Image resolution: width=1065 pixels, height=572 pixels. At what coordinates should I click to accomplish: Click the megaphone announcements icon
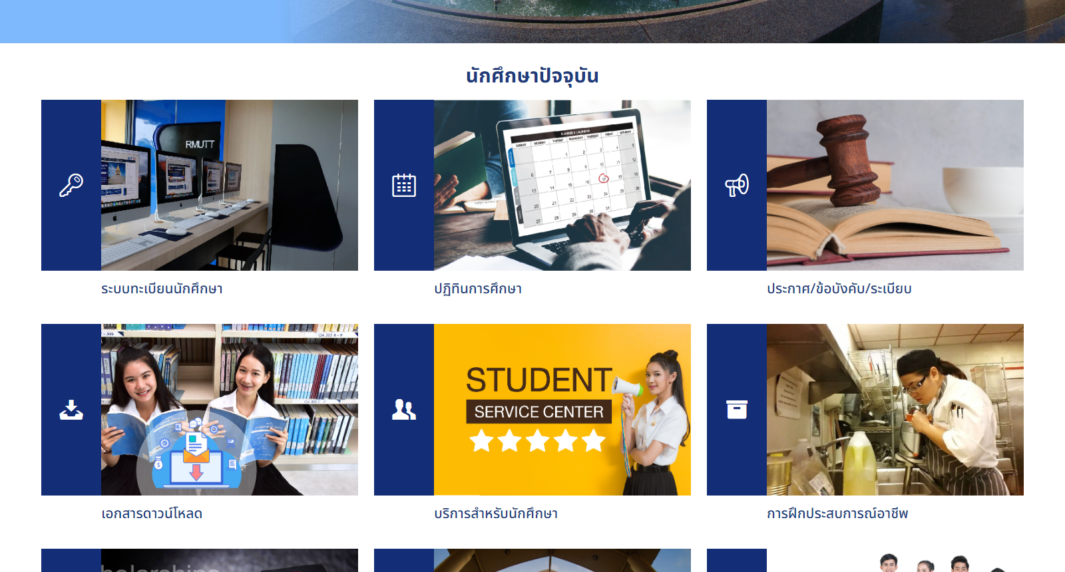tap(737, 186)
